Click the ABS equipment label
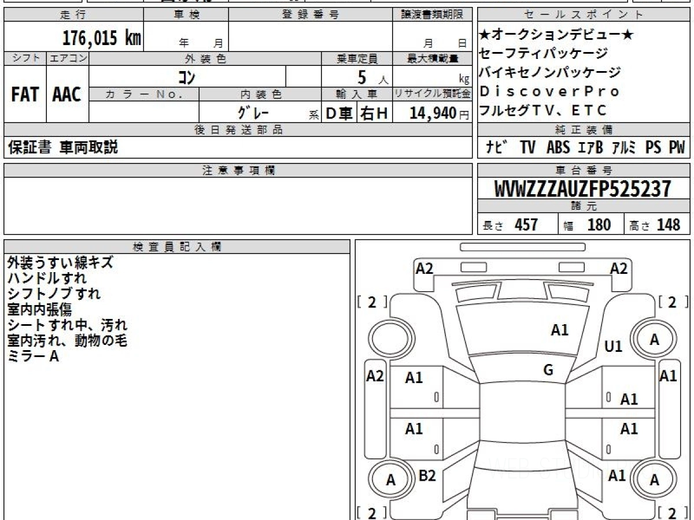Screen dimensions: 694x520 [558, 147]
